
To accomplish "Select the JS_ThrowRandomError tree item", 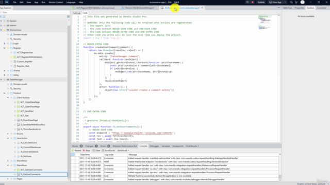I will pos(30,129).
